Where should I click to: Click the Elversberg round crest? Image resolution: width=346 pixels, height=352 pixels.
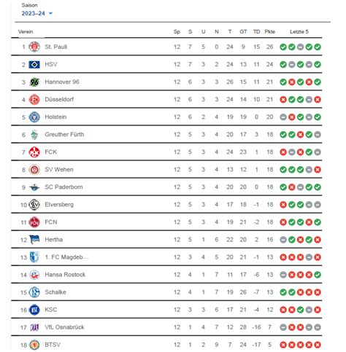pyautogui.click(x=34, y=205)
